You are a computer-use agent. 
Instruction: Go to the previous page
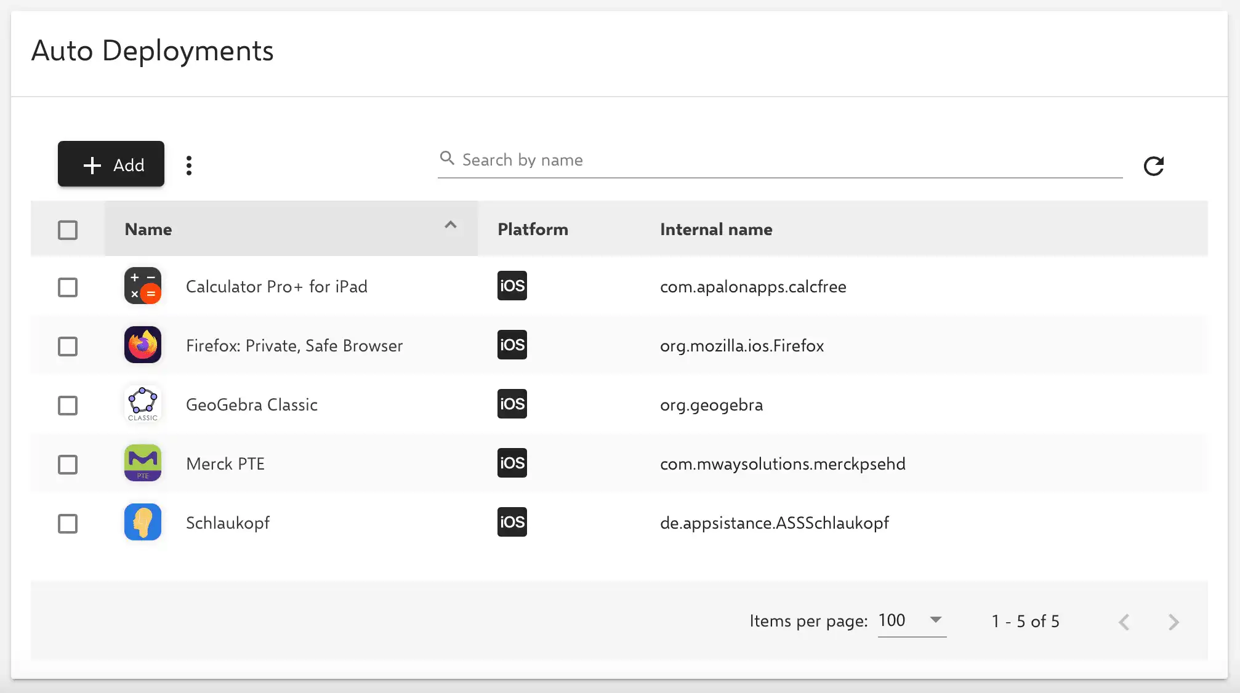point(1124,622)
